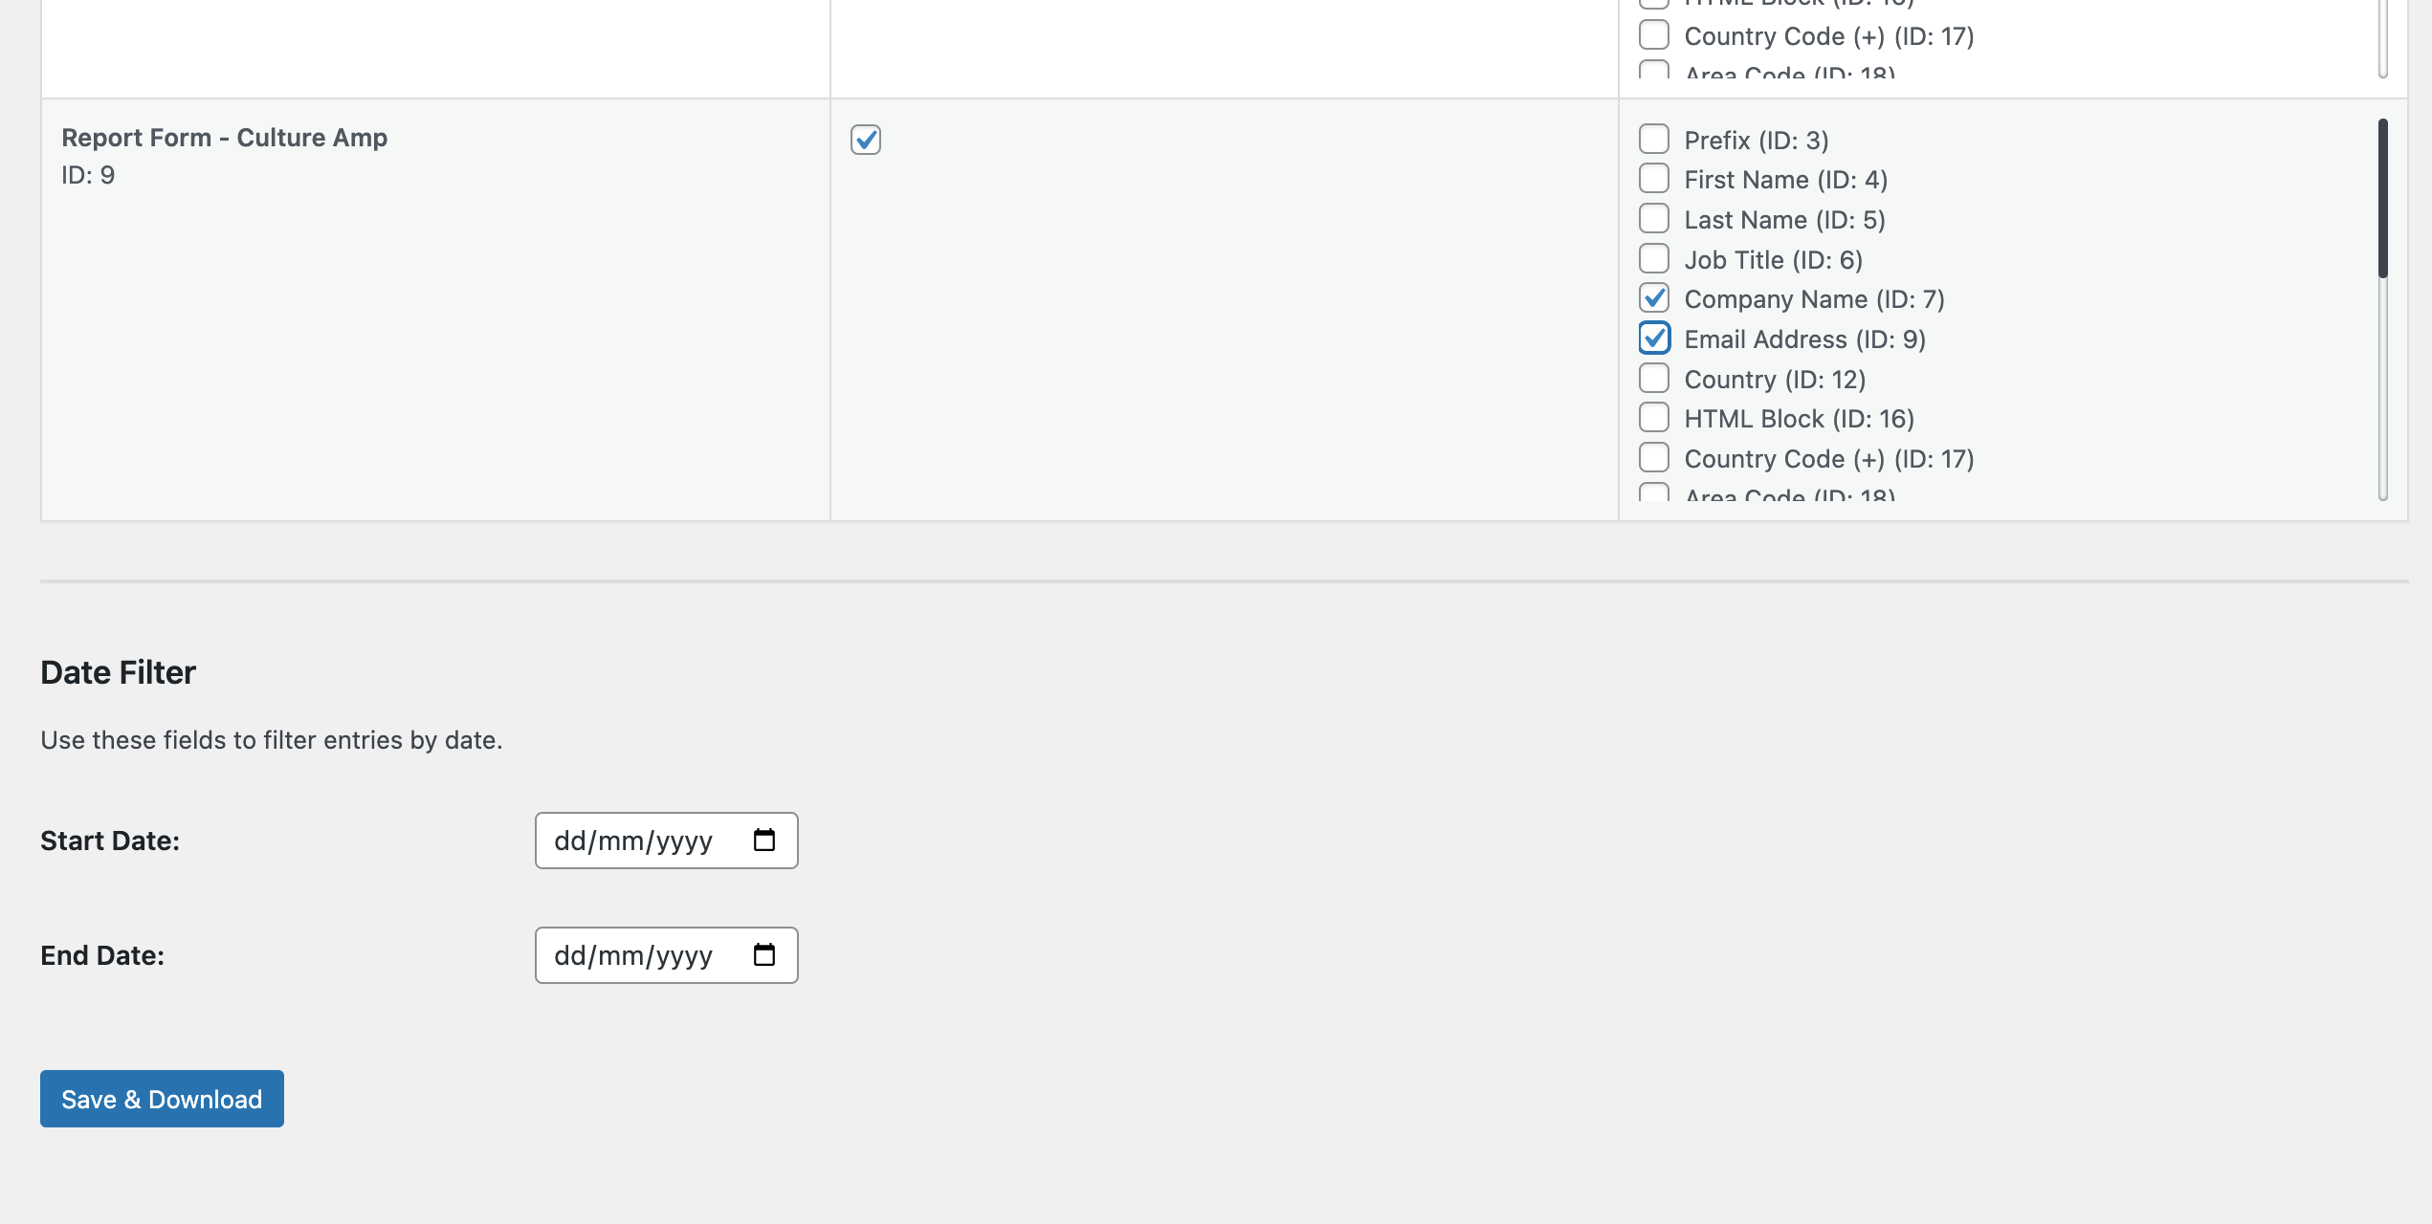Uncheck Company Name (ID: 7)
The height and width of the screenshot is (1224, 2432).
pyautogui.click(x=1654, y=298)
